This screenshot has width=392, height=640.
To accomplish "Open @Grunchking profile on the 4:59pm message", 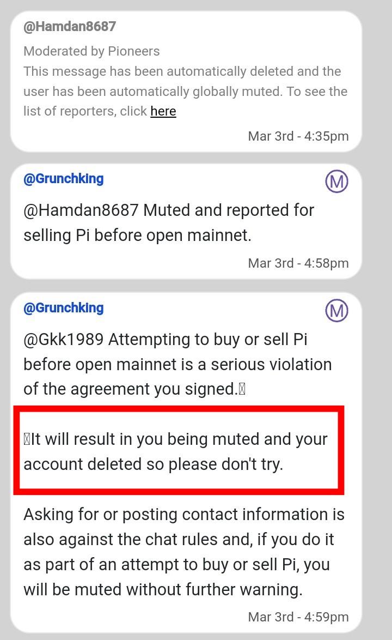I will click(x=63, y=308).
